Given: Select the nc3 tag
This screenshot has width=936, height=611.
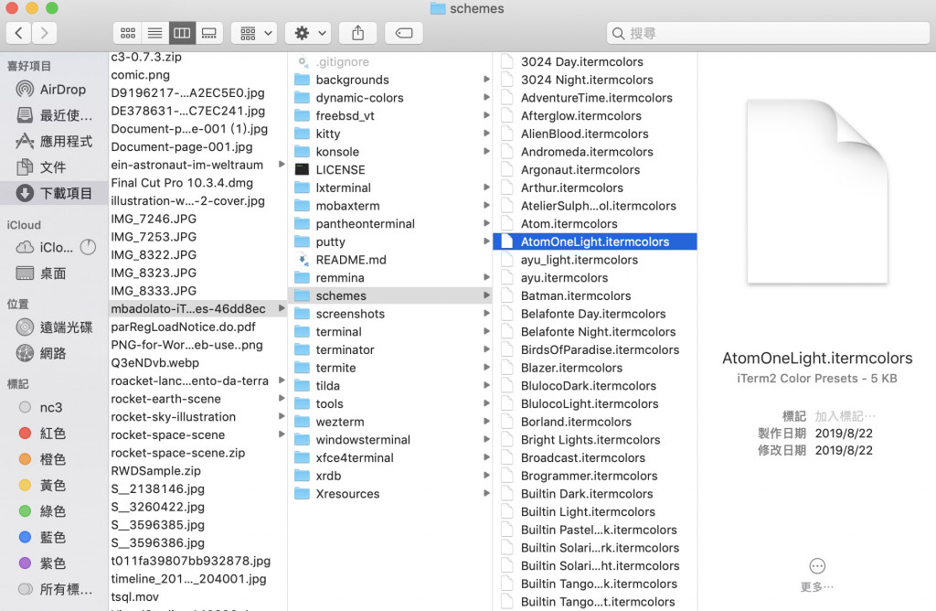Looking at the screenshot, I should tap(54, 407).
